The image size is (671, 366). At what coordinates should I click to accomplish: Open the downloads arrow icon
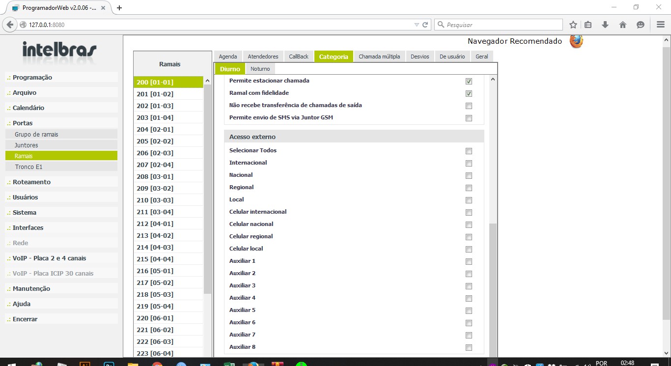click(605, 25)
